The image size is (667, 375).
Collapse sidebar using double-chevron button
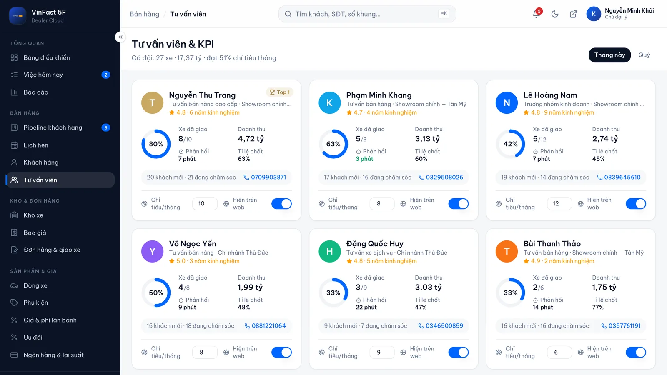[120, 37]
